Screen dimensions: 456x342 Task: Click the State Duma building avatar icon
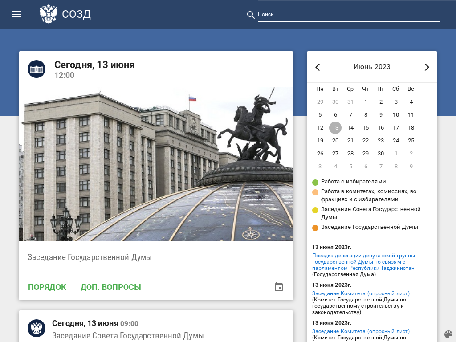(37, 69)
